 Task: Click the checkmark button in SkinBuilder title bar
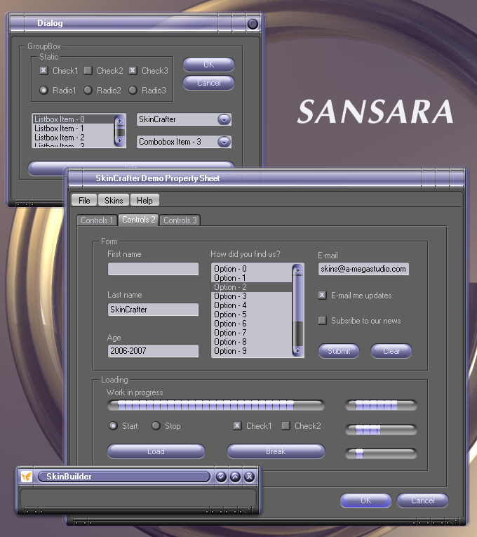(221, 477)
